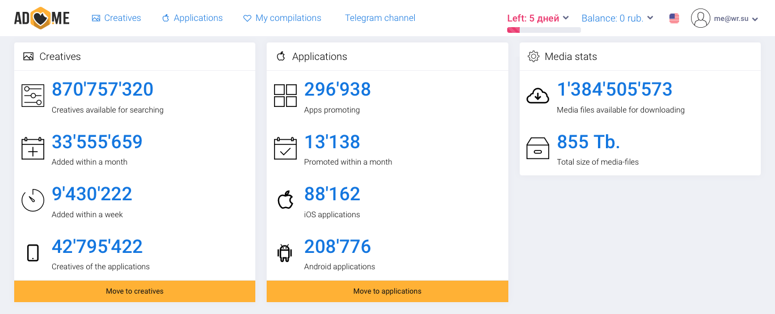Viewport: 775px width, 314px height.
Task: Click the timer icon for added within week
Action: pos(33,200)
